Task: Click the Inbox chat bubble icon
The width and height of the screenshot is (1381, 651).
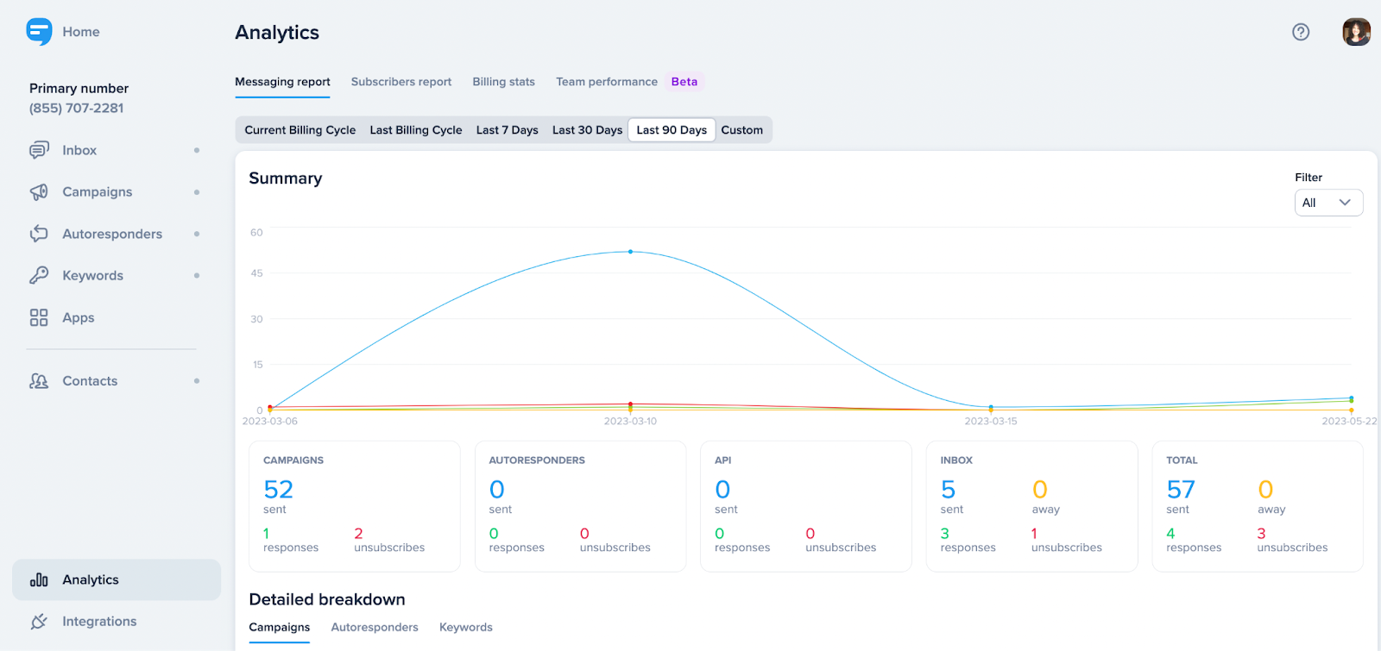Action: pos(39,150)
